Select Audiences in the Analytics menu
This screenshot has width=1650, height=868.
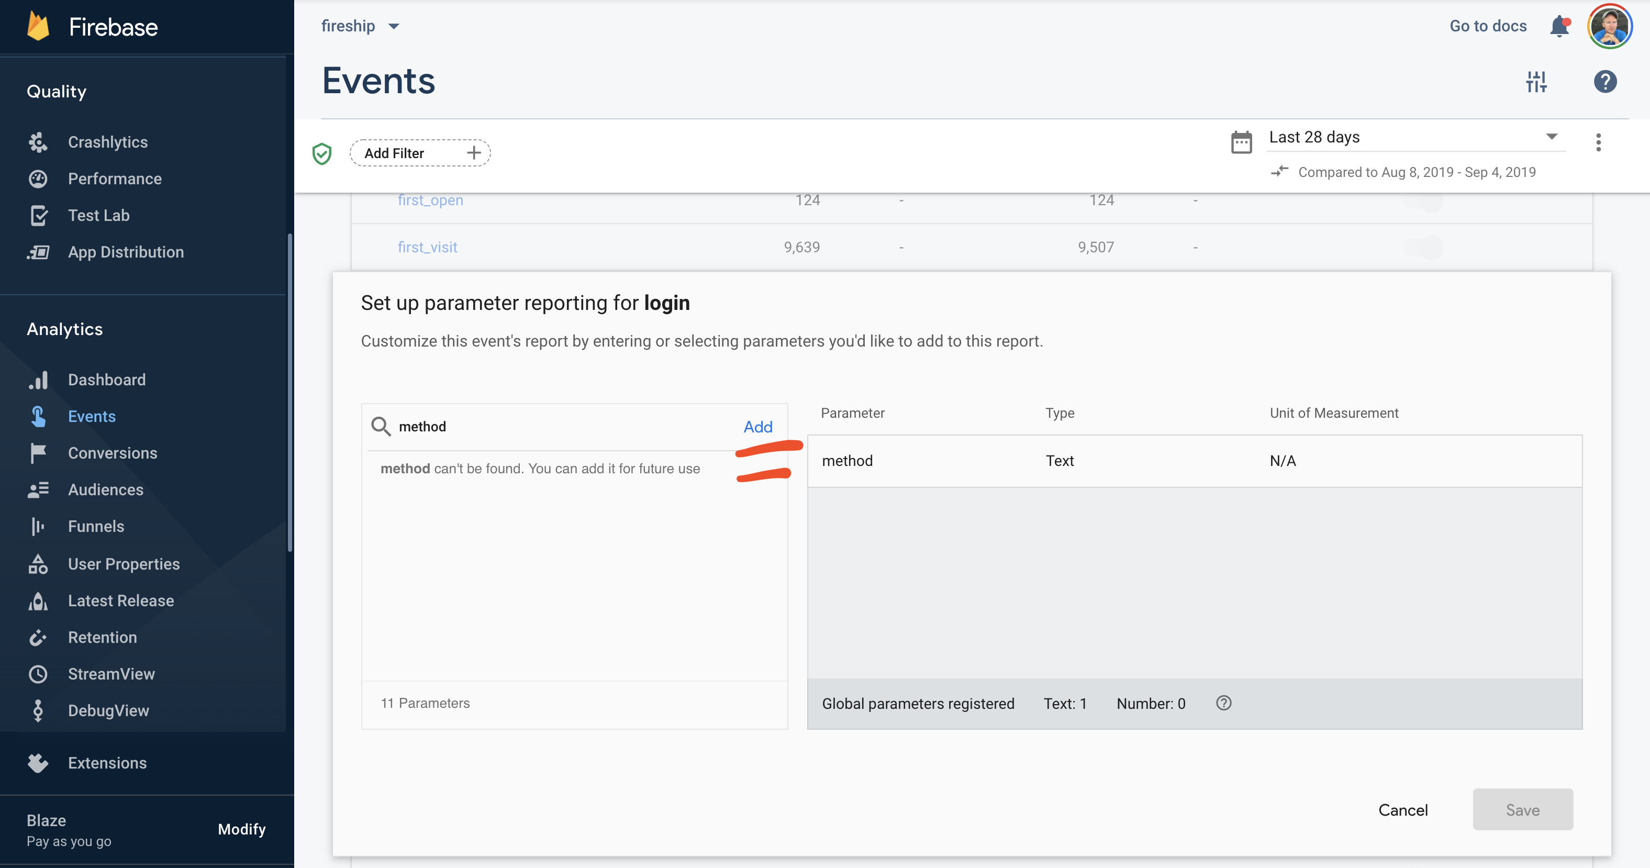[x=106, y=489]
